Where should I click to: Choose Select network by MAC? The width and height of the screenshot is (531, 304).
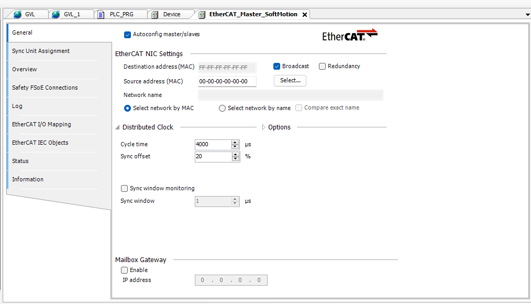pos(127,108)
